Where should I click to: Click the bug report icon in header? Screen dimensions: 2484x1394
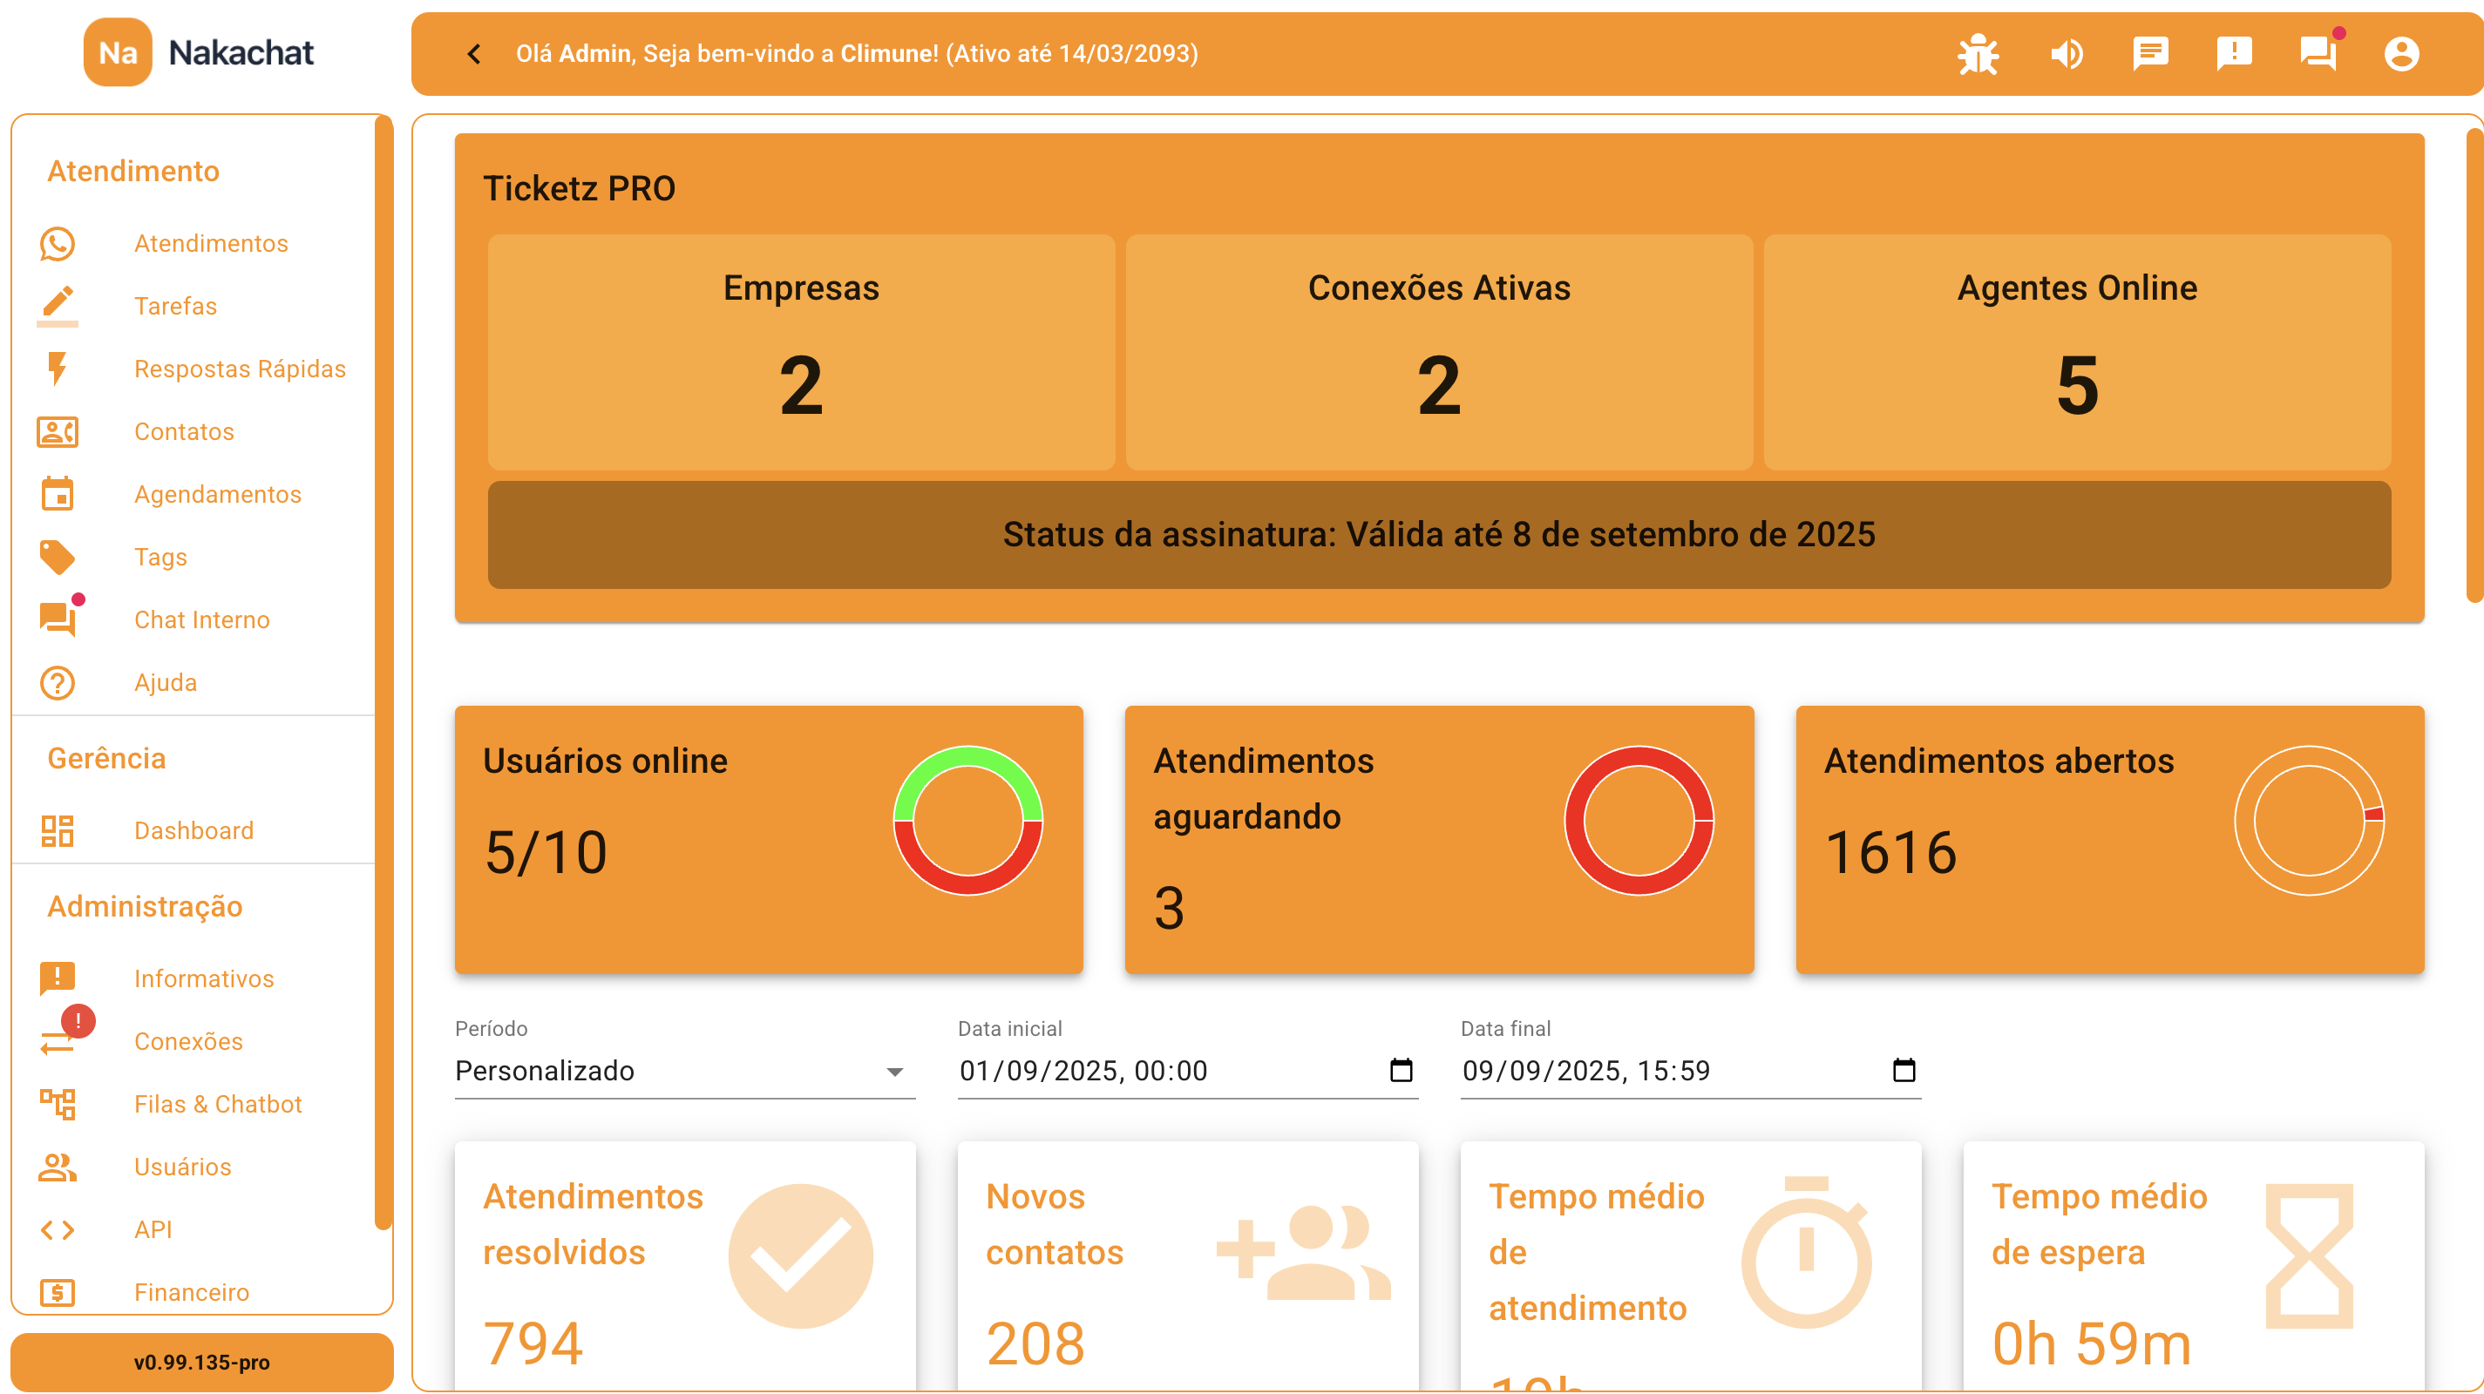(x=1977, y=54)
